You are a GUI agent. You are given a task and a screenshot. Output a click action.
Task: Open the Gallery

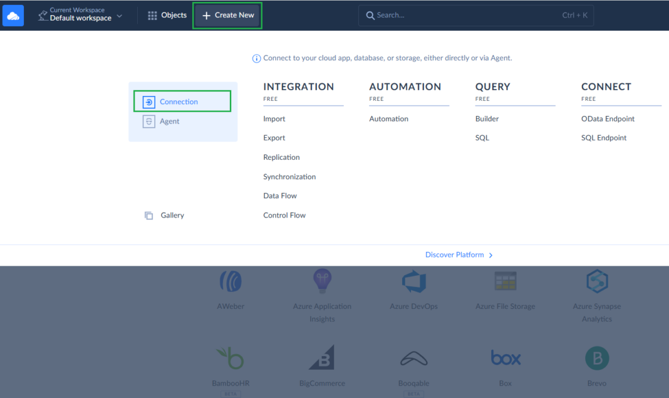click(172, 215)
